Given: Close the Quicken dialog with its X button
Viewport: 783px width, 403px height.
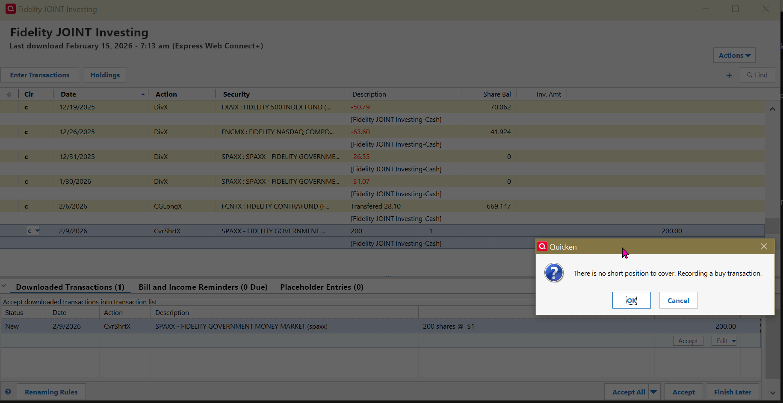Looking at the screenshot, I should tap(764, 247).
